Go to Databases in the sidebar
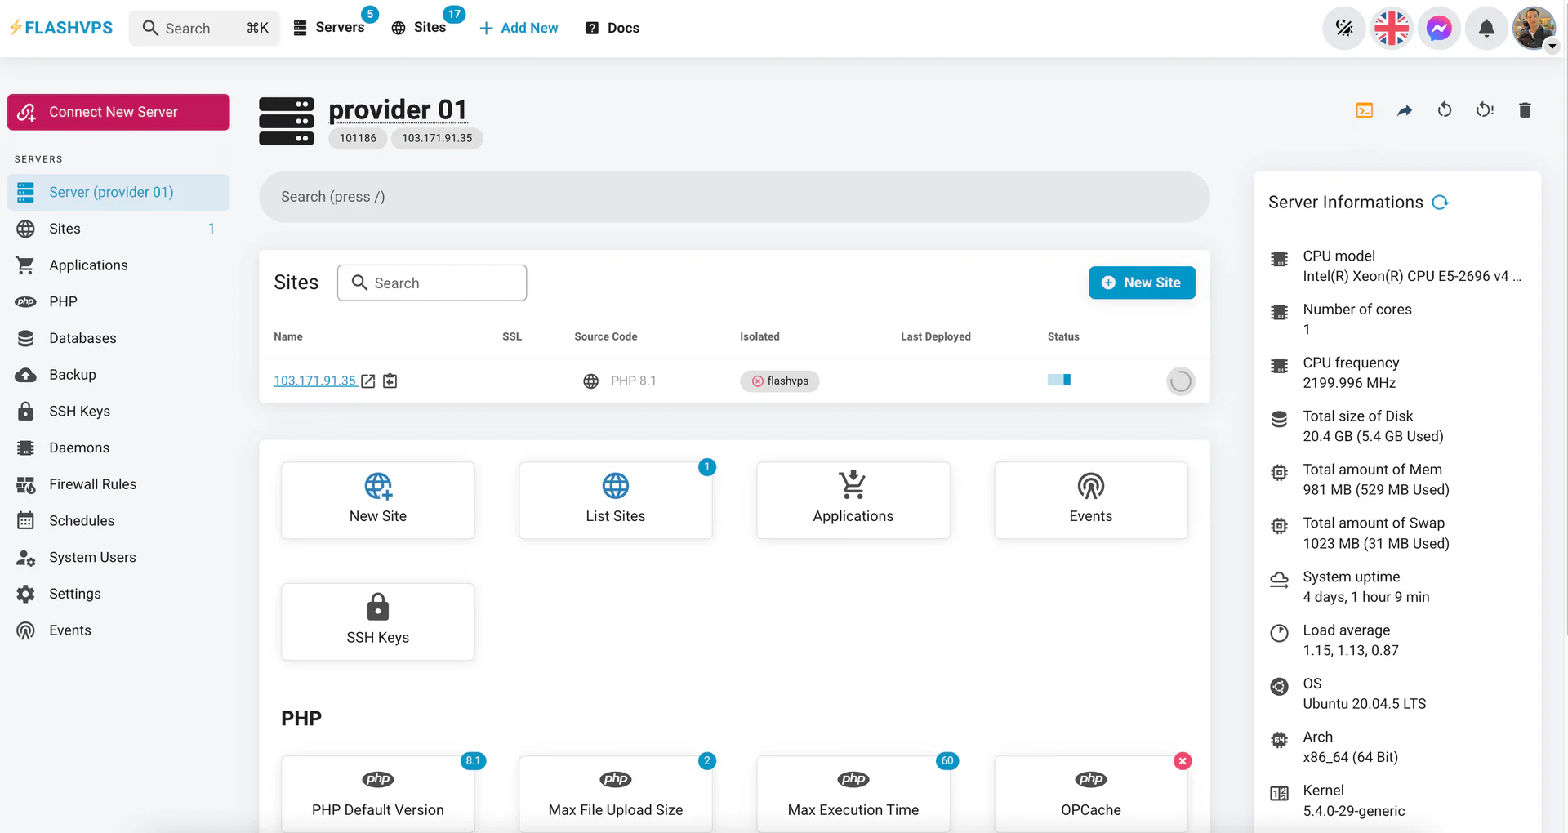Screen dimensions: 1568x833 coord(82,338)
